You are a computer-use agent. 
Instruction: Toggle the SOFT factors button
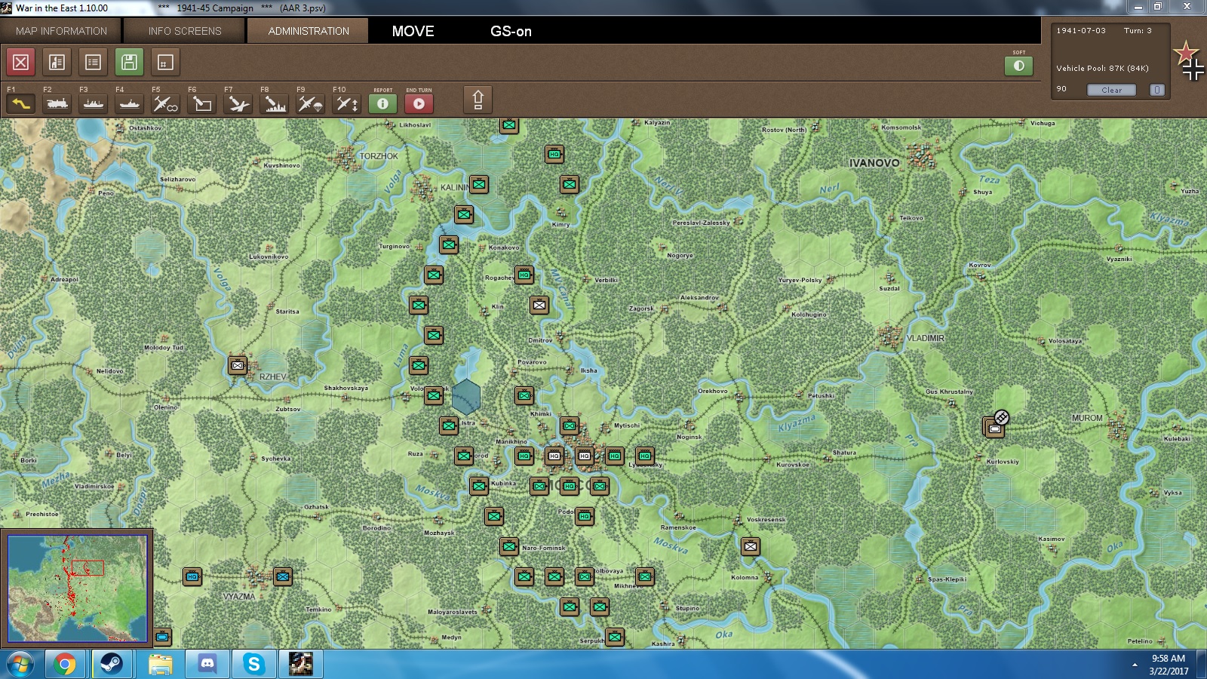tap(1018, 66)
